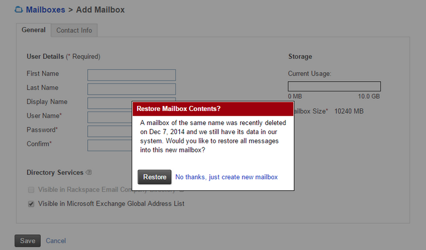Click the Restore button in the dialog
Image resolution: width=426 pixels, height=250 pixels.
[x=155, y=177]
